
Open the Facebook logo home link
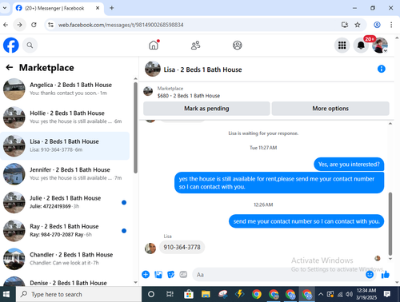pos(11,45)
